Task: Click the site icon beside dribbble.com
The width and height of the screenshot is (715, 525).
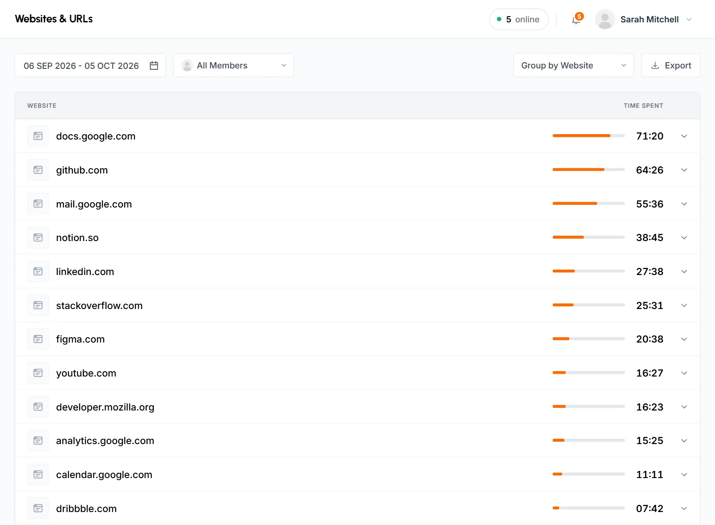Action: pyautogui.click(x=38, y=508)
